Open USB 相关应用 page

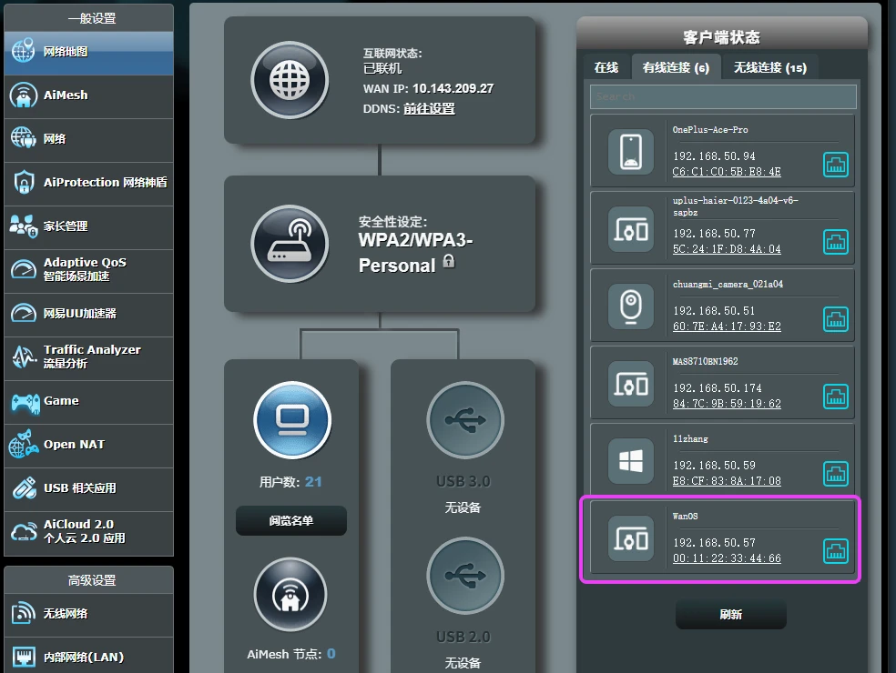(88, 489)
